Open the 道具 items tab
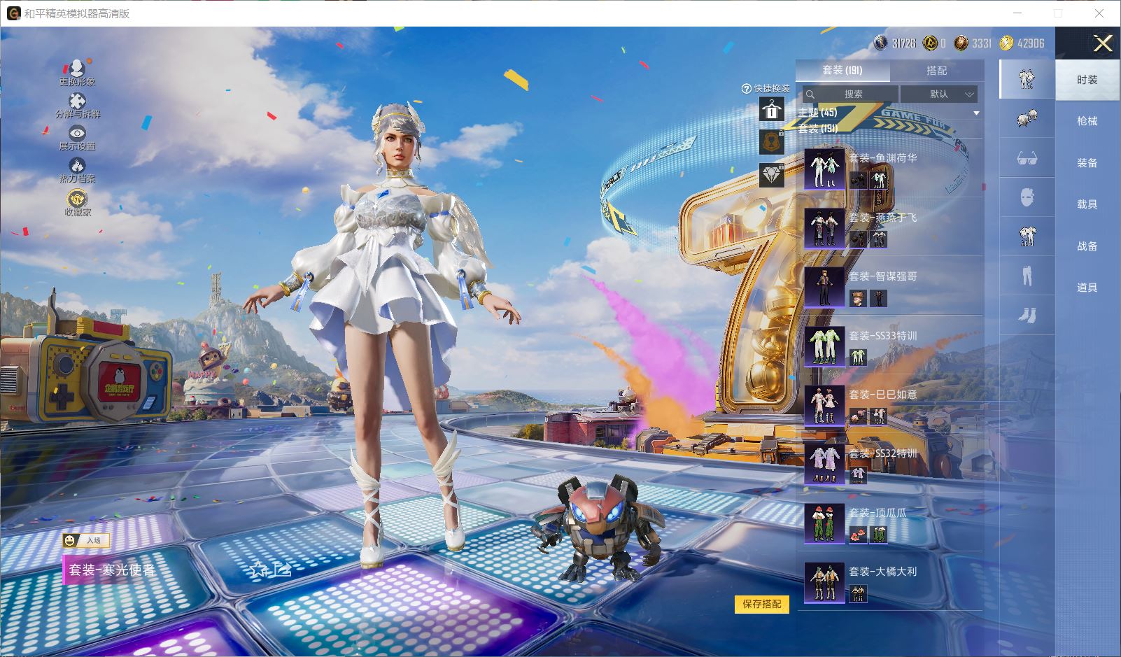Screen dimensions: 1121x657 (1087, 288)
